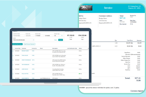
Task: Focus the Customer Name input field
Action: 19,36
